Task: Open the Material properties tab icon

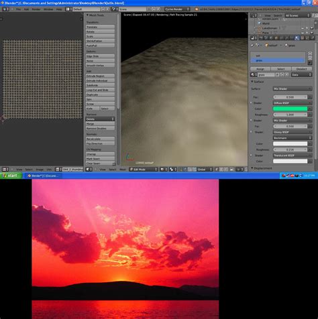Action: (x=297, y=38)
